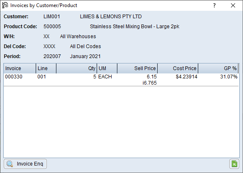Click the 31.07% GP value
The width and height of the screenshot is (243, 173).
tap(229, 77)
